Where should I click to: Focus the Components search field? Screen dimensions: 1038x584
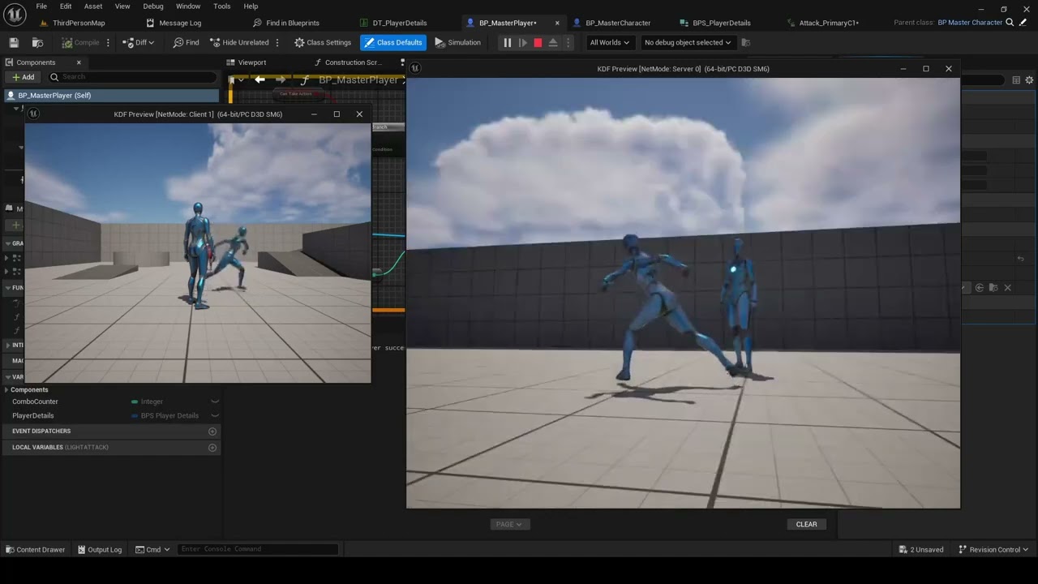[132, 77]
